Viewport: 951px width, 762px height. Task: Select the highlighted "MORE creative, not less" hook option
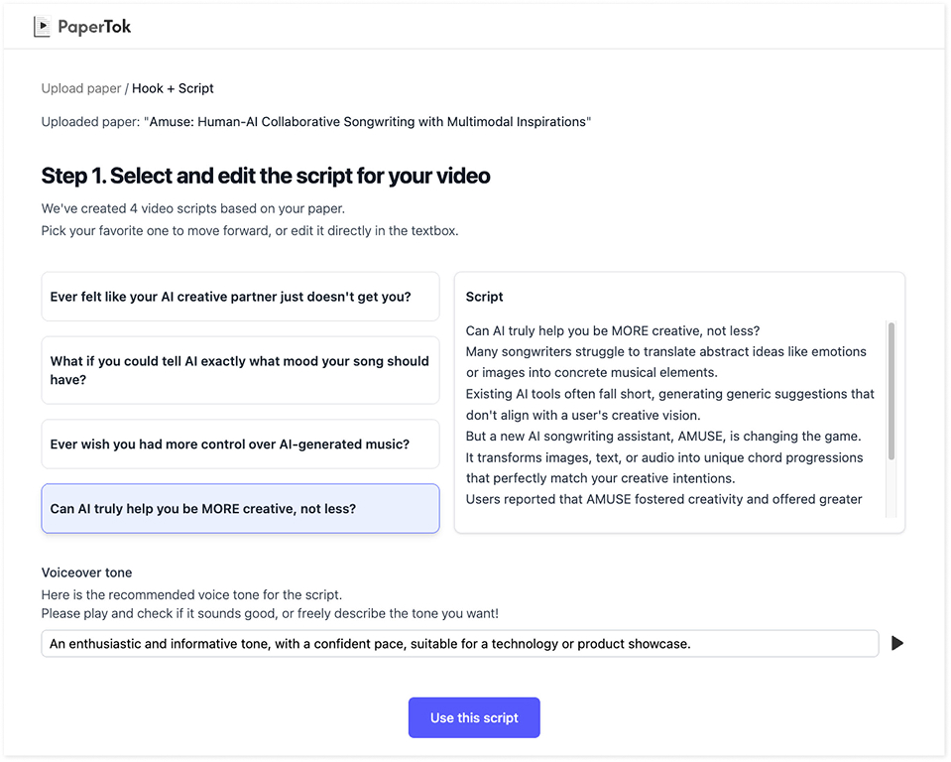(x=240, y=509)
